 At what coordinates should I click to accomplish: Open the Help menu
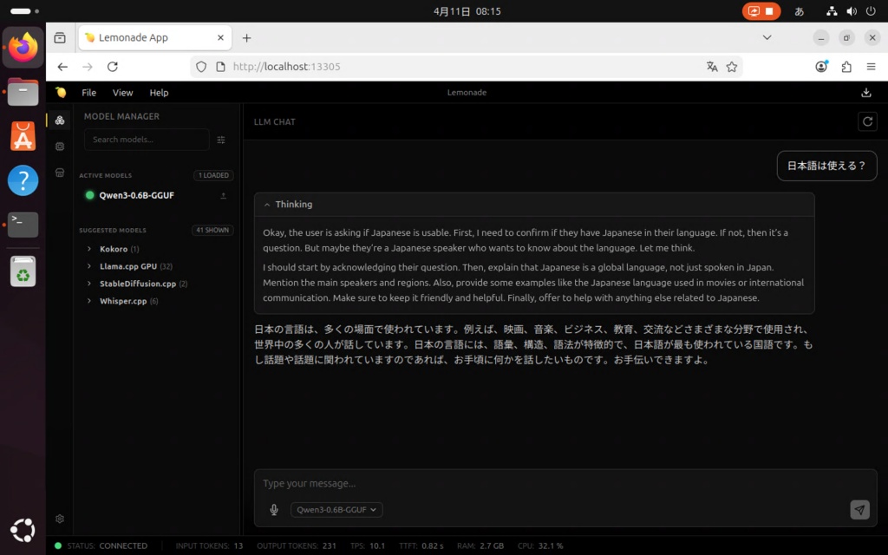point(159,93)
